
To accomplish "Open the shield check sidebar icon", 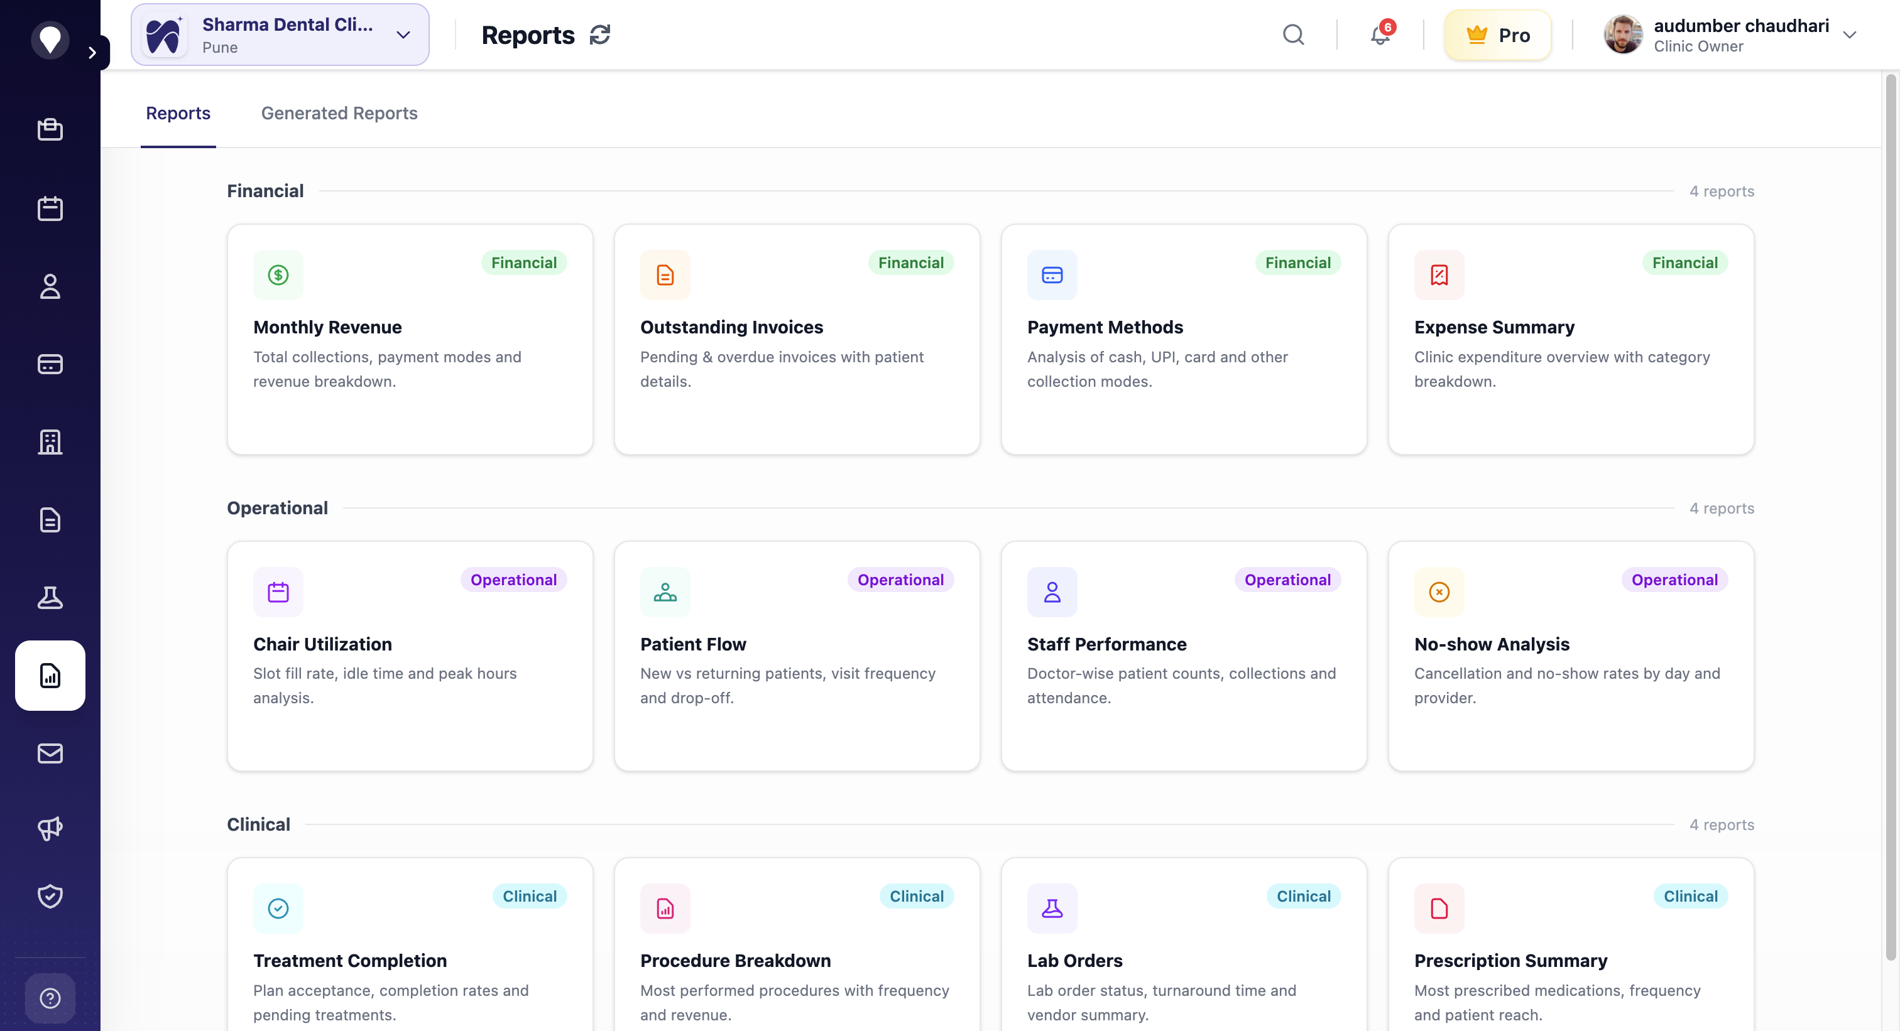I will pos(50,896).
